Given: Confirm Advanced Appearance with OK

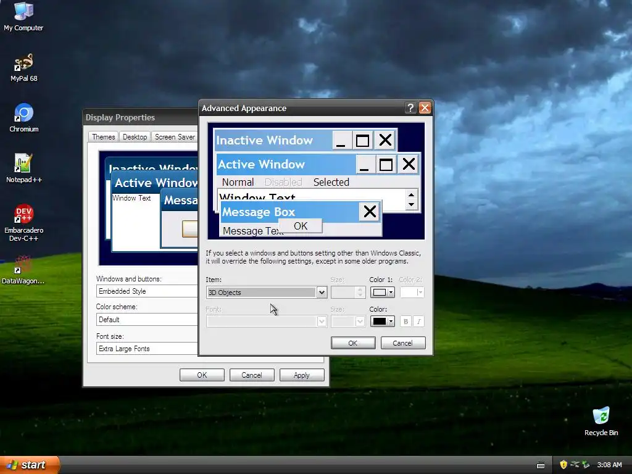Looking at the screenshot, I should click(352, 343).
